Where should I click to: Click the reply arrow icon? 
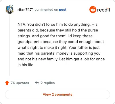[x=37, y=83]
